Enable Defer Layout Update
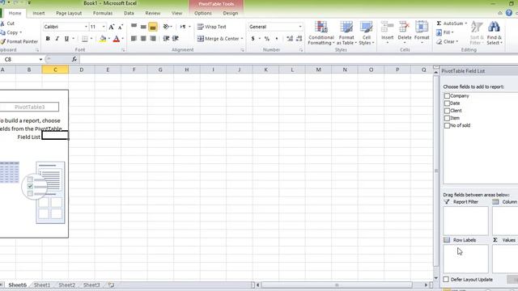This screenshot has height=291, width=518. [x=446, y=280]
